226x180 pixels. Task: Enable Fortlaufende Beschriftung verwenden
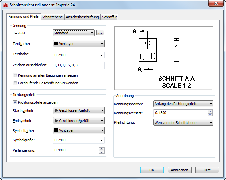point(15,83)
